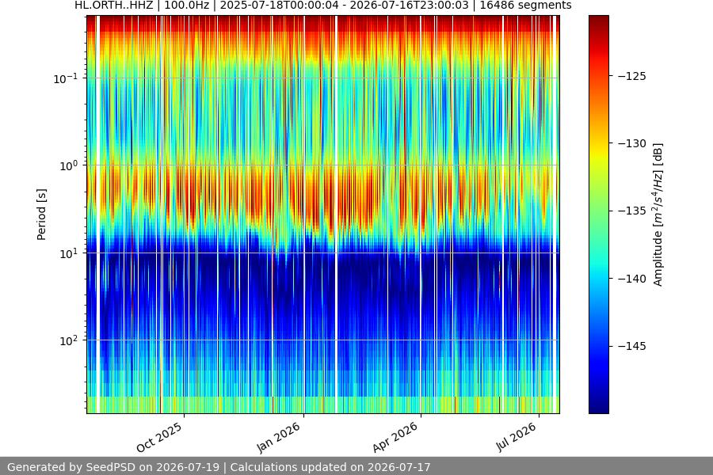Click the −140 colorbar tick label
The height and width of the screenshot is (475, 713).
point(631,279)
